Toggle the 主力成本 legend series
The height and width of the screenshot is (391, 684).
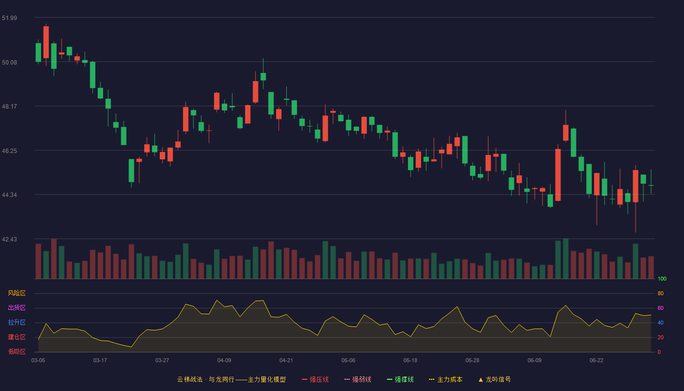coord(446,379)
